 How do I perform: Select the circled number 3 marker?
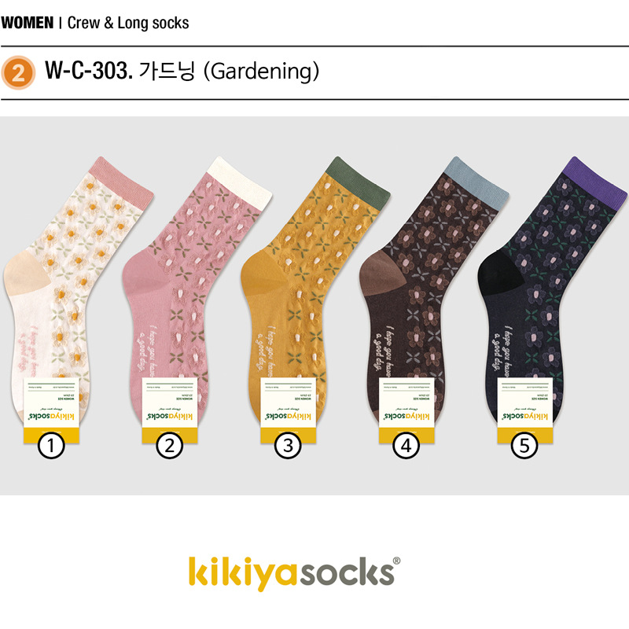288,445
